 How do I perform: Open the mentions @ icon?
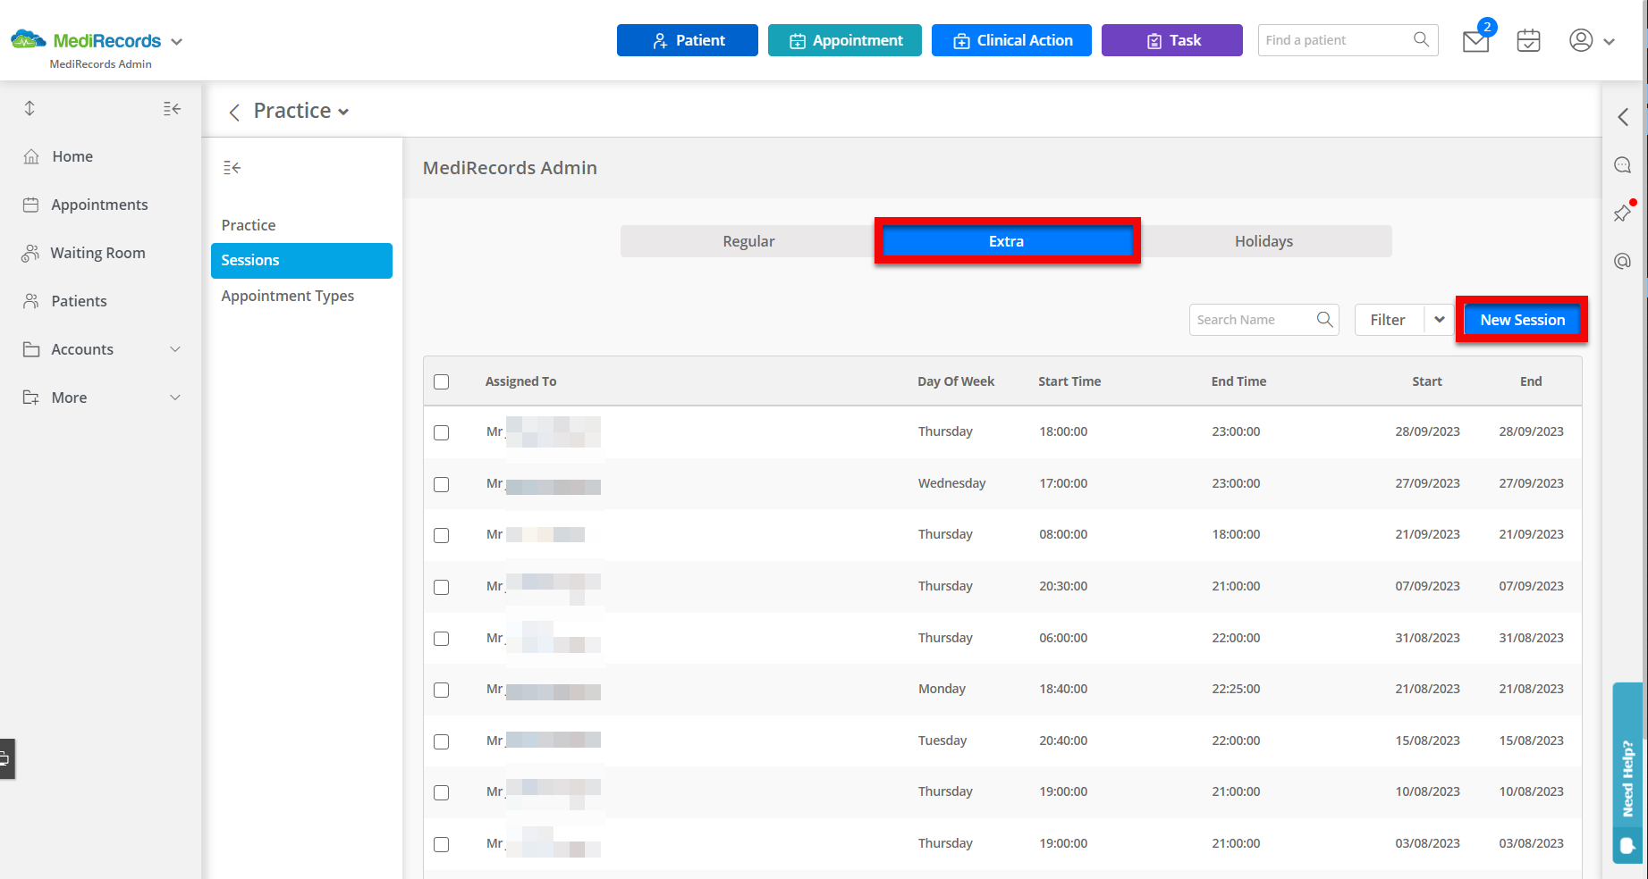pos(1622,261)
